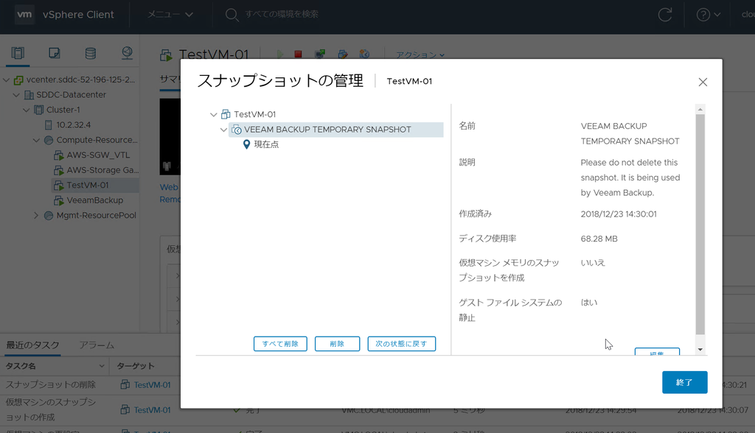755x433 pixels.
Task: Launch the Remote Console icon
Action: click(320, 53)
